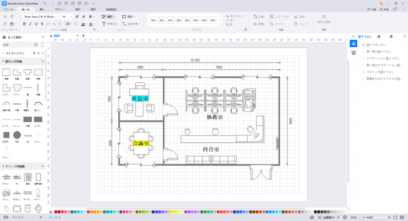
Task: Select 単一色の塗りつぶし radio option
Action: (x=363, y=51)
